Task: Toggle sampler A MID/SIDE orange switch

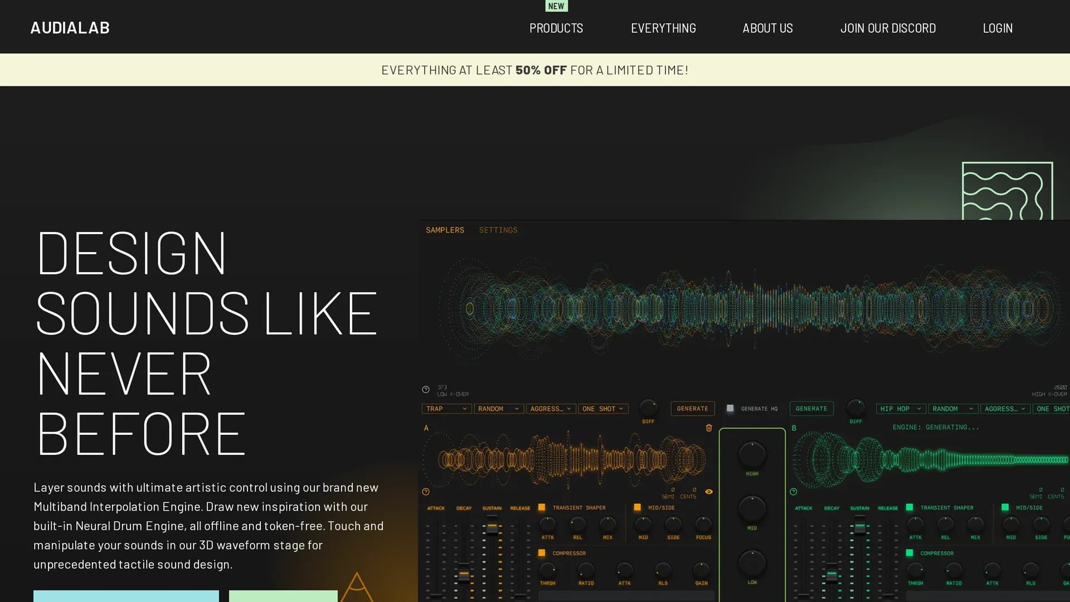Action: point(638,507)
